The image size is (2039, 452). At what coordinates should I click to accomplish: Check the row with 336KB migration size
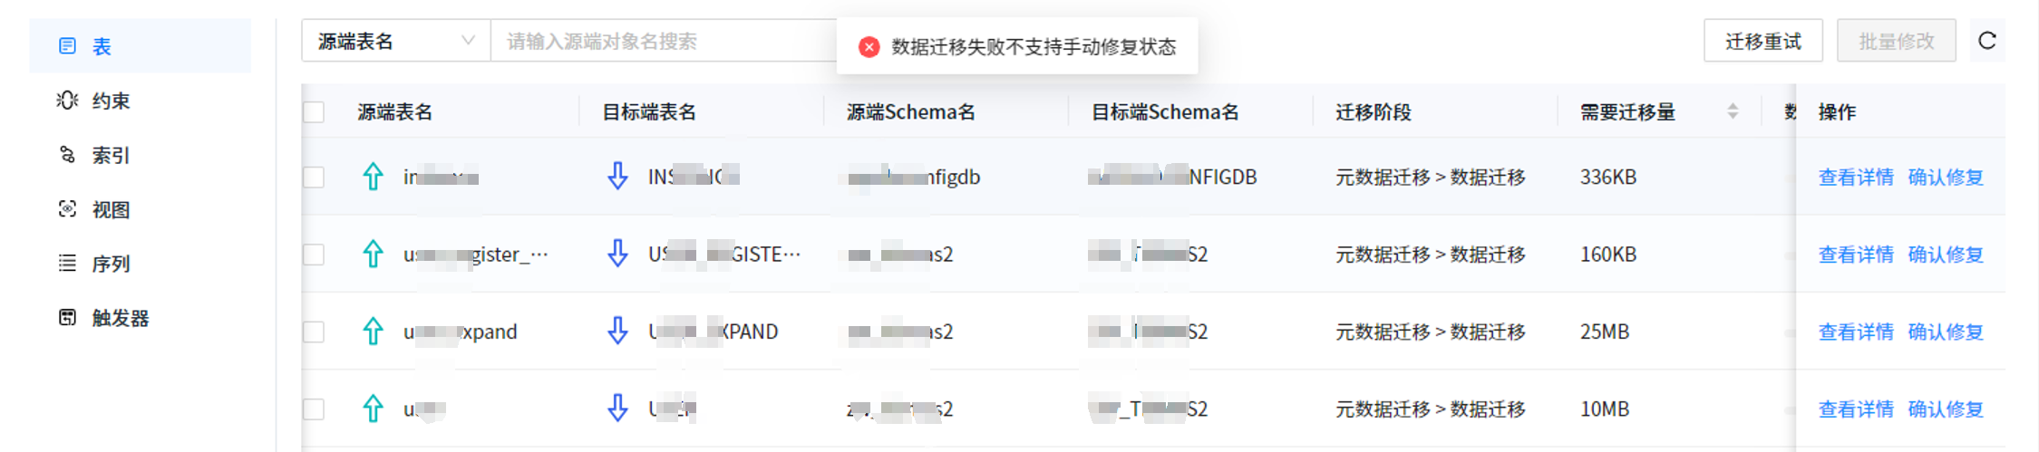[x=314, y=177]
